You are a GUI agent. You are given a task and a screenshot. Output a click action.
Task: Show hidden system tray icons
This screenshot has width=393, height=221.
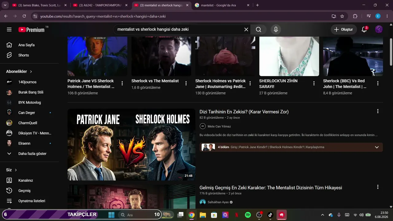pyautogui.click(x=322, y=215)
